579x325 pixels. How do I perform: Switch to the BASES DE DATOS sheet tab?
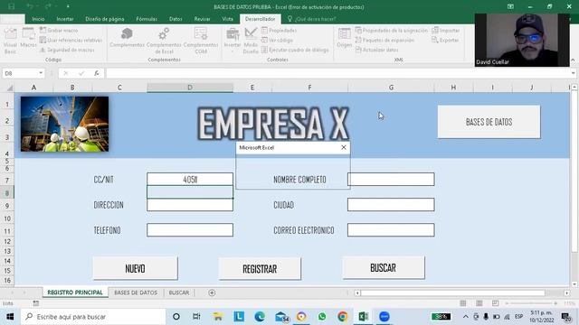point(136,292)
